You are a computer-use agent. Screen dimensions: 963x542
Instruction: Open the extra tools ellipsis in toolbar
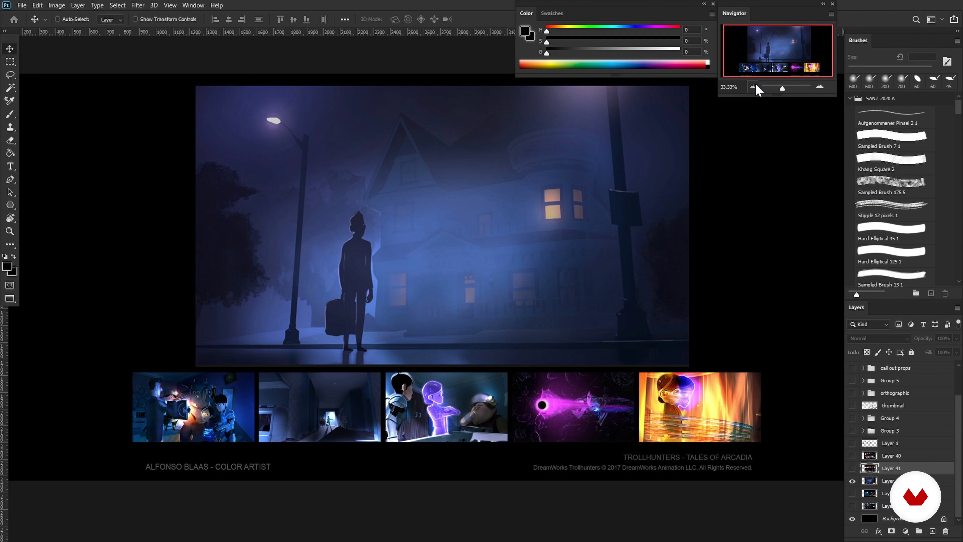click(x=10, y=244)
